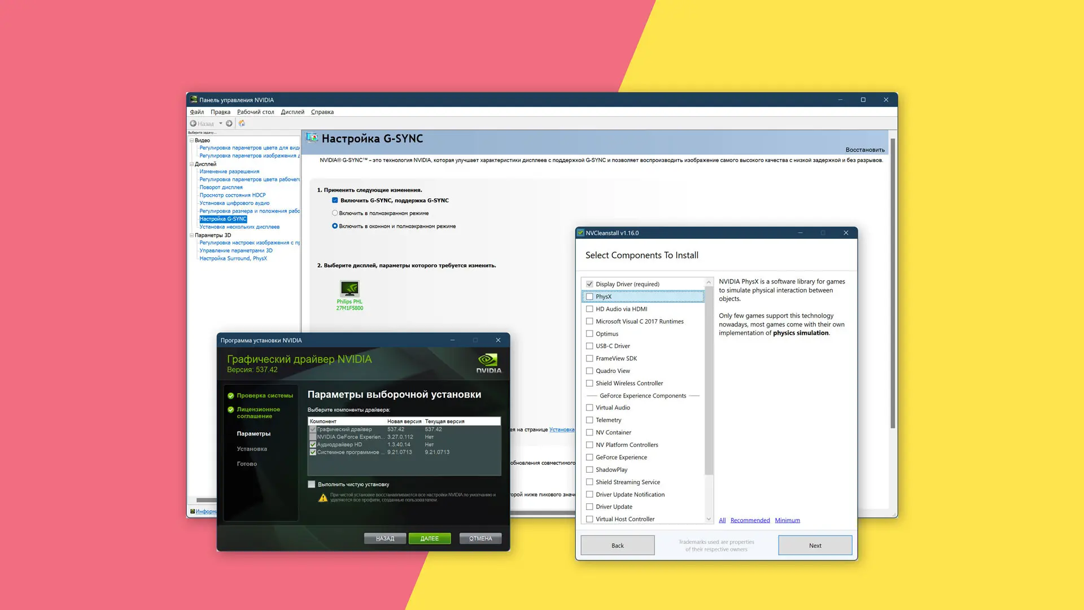Image resolution: width=1084 pixels, height=610 pixels.
Task: Open the Рабочий стол menu
Action: pos(255,112)
